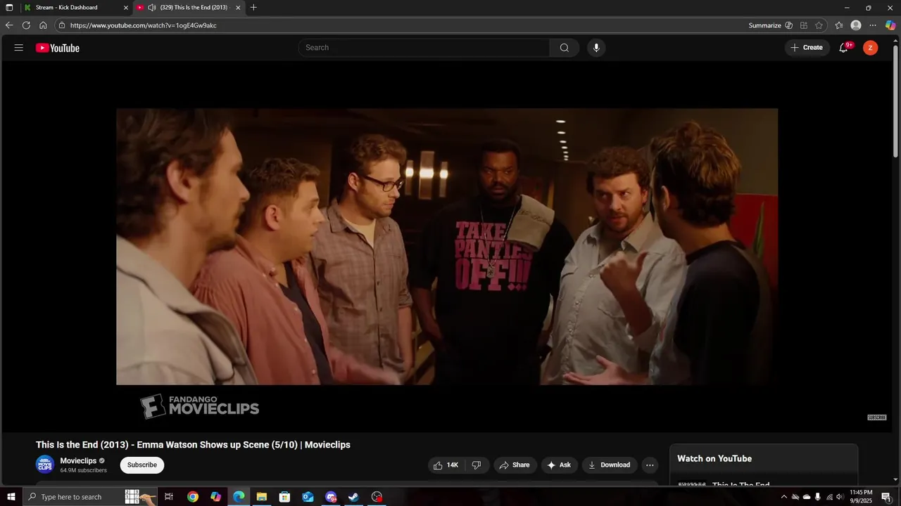The height and width of the screenshot is (506, 901).
Task: Click the Copilot rewrite icon beside Summarize
Action: [x=788, y=25]
